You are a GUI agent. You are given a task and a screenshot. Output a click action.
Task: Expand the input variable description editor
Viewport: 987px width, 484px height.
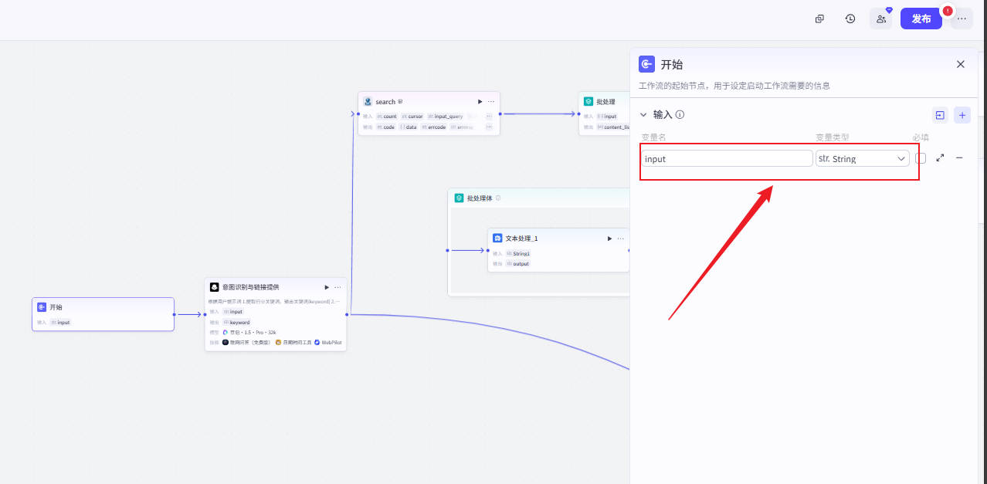[x=940, y=158]
